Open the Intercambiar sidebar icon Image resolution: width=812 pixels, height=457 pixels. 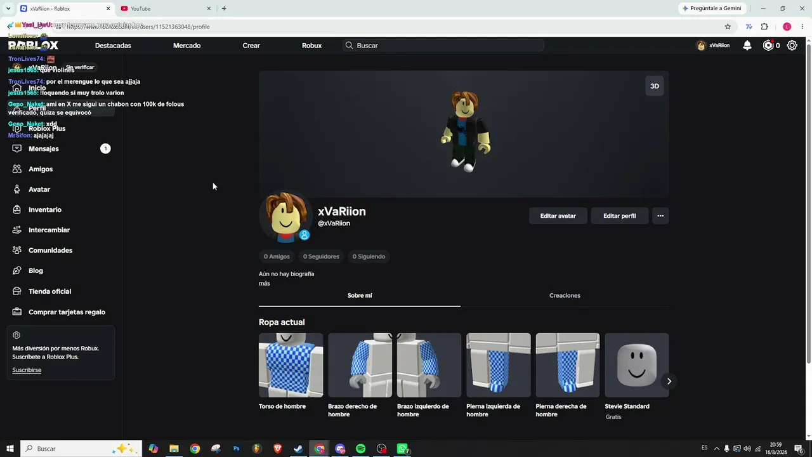(17, 230)
